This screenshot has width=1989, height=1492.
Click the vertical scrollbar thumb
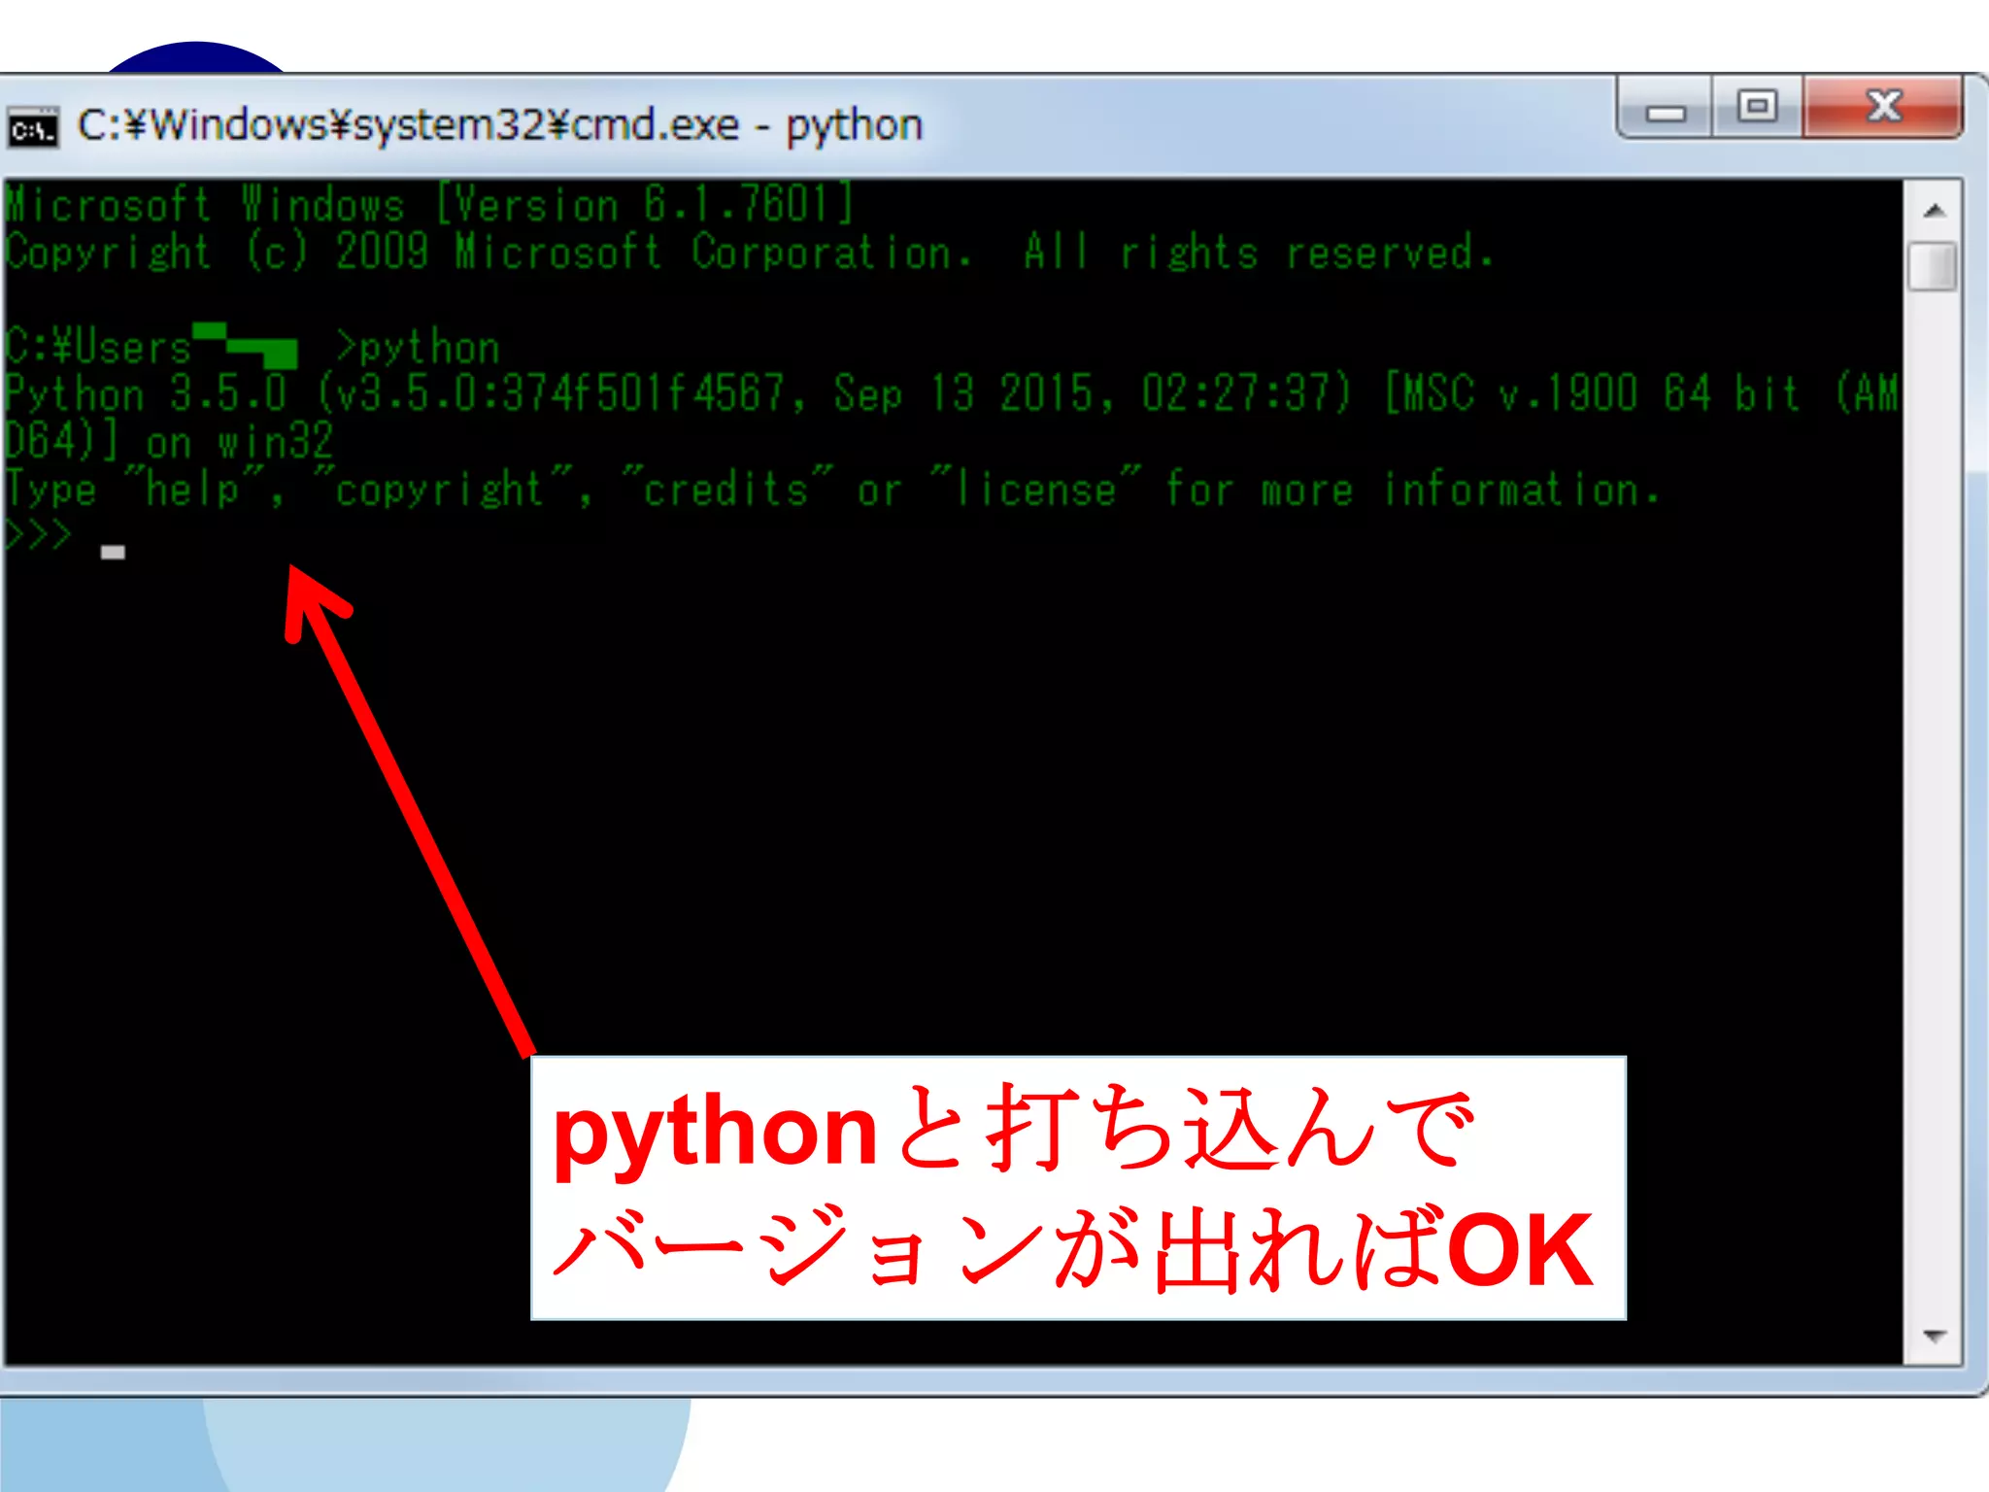tap(1932, 265)
